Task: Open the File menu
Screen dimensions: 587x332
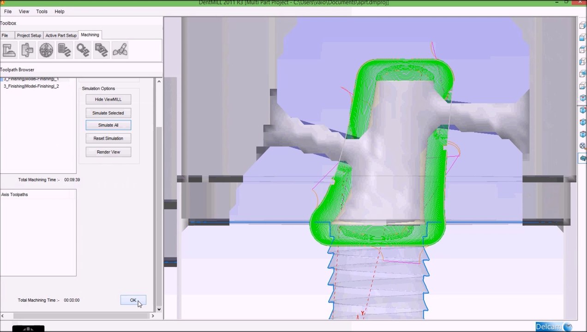Action: tap(8, 12)
